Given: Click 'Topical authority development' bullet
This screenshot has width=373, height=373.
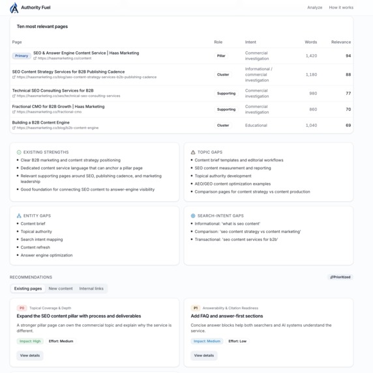Looking at the screenshot, I should click(x=223, y=176).
